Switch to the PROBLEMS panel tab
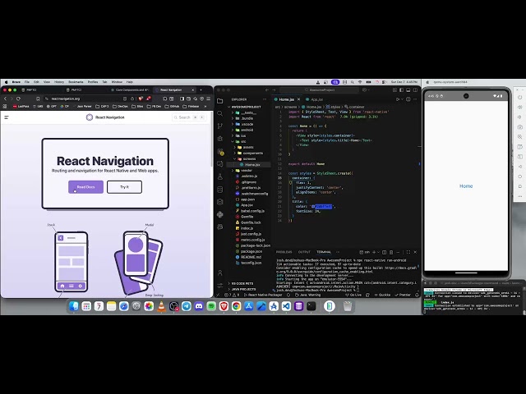The width and height of the screenshot is (526, 394). (x=284, y=252)
